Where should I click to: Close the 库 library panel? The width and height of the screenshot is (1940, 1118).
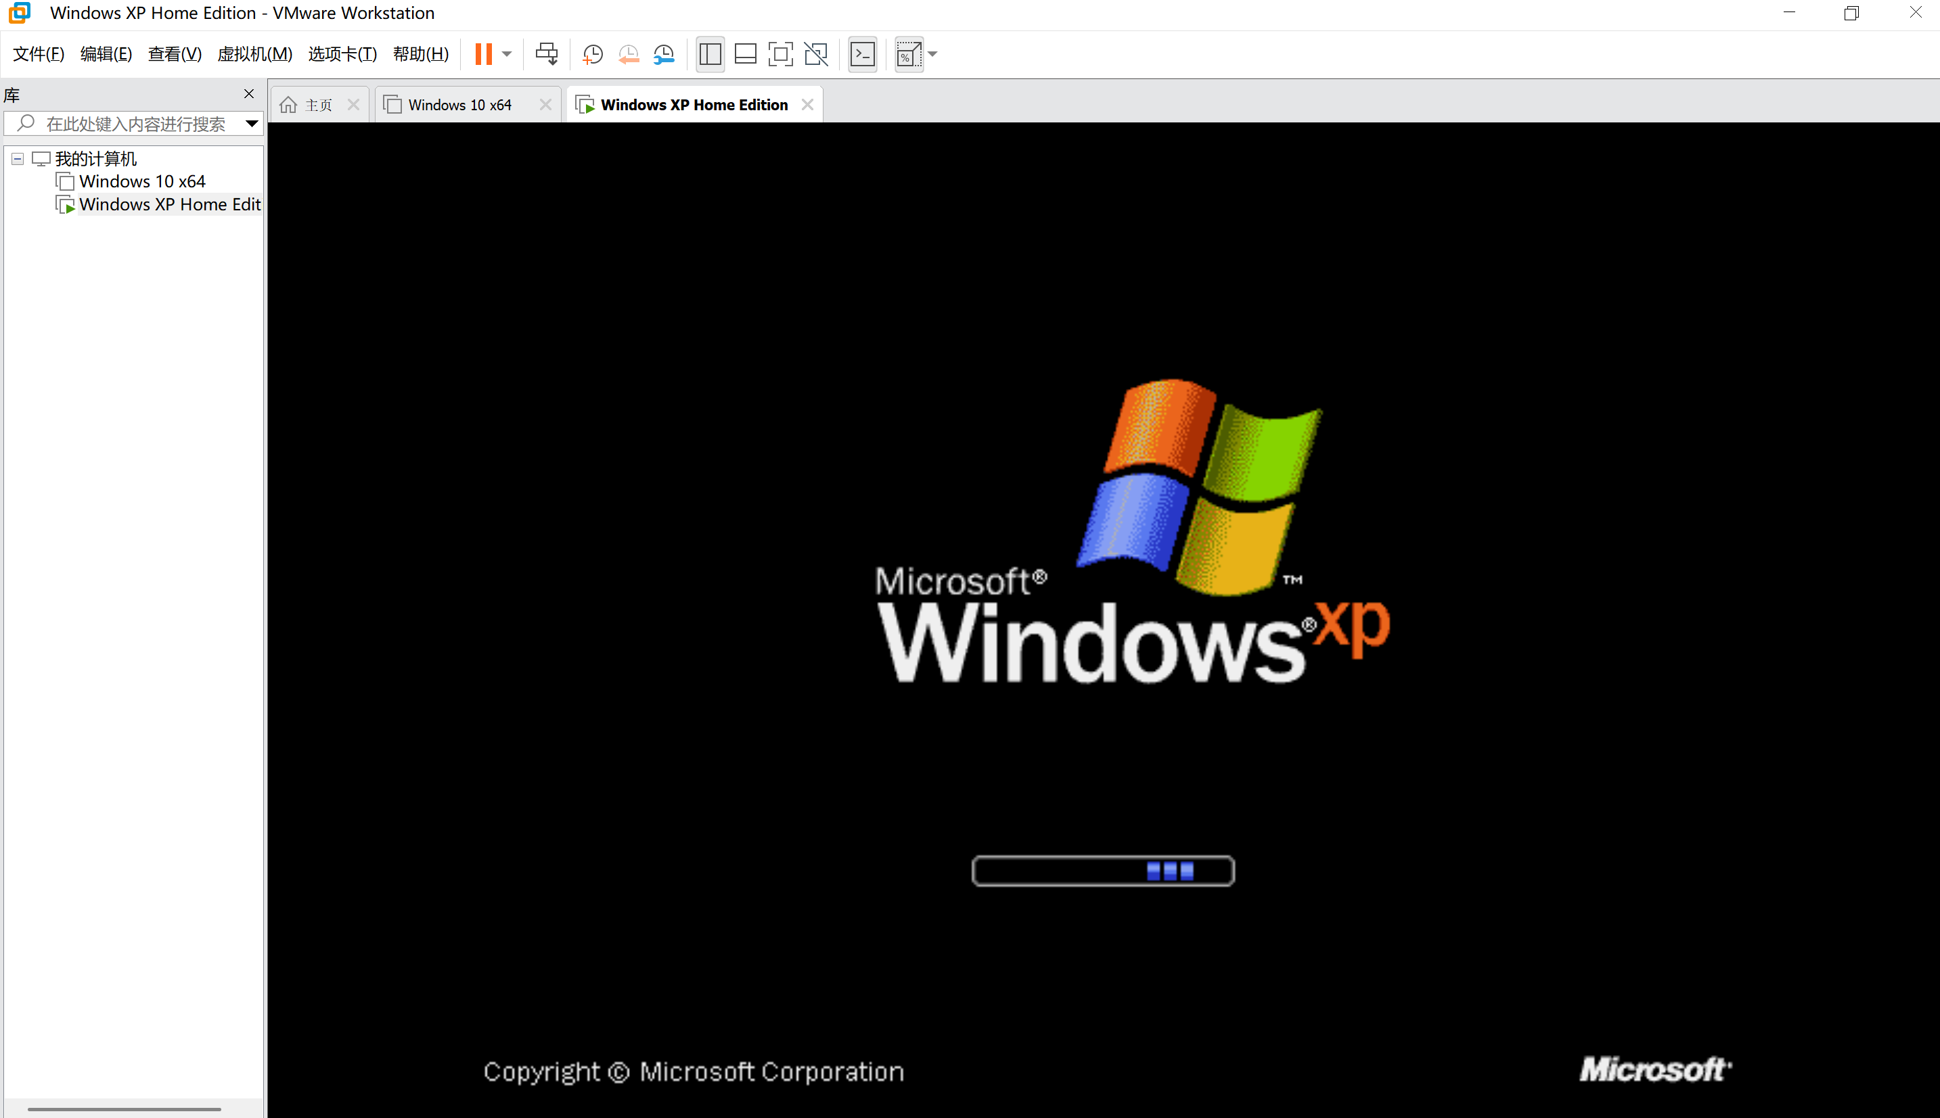248,94
